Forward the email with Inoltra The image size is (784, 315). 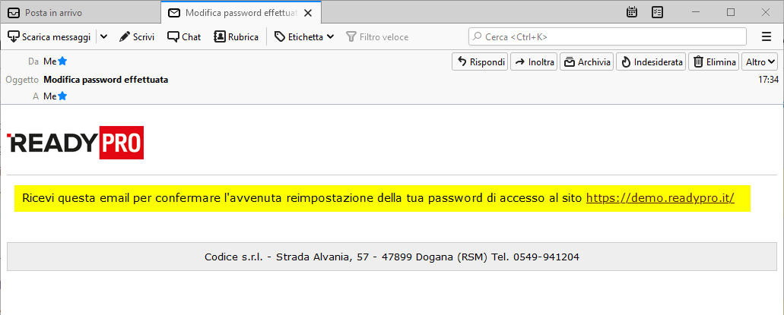pyautogui.click(x=534, y=62)
